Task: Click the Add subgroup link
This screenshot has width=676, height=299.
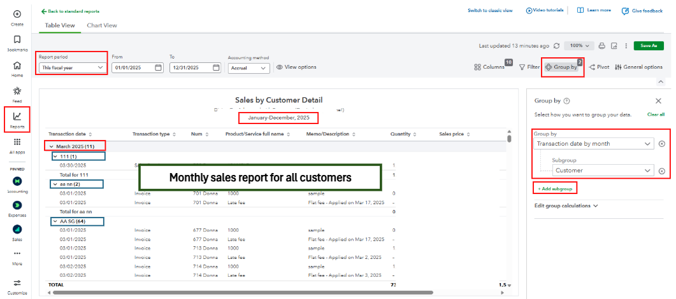Action: coord(554,189)
